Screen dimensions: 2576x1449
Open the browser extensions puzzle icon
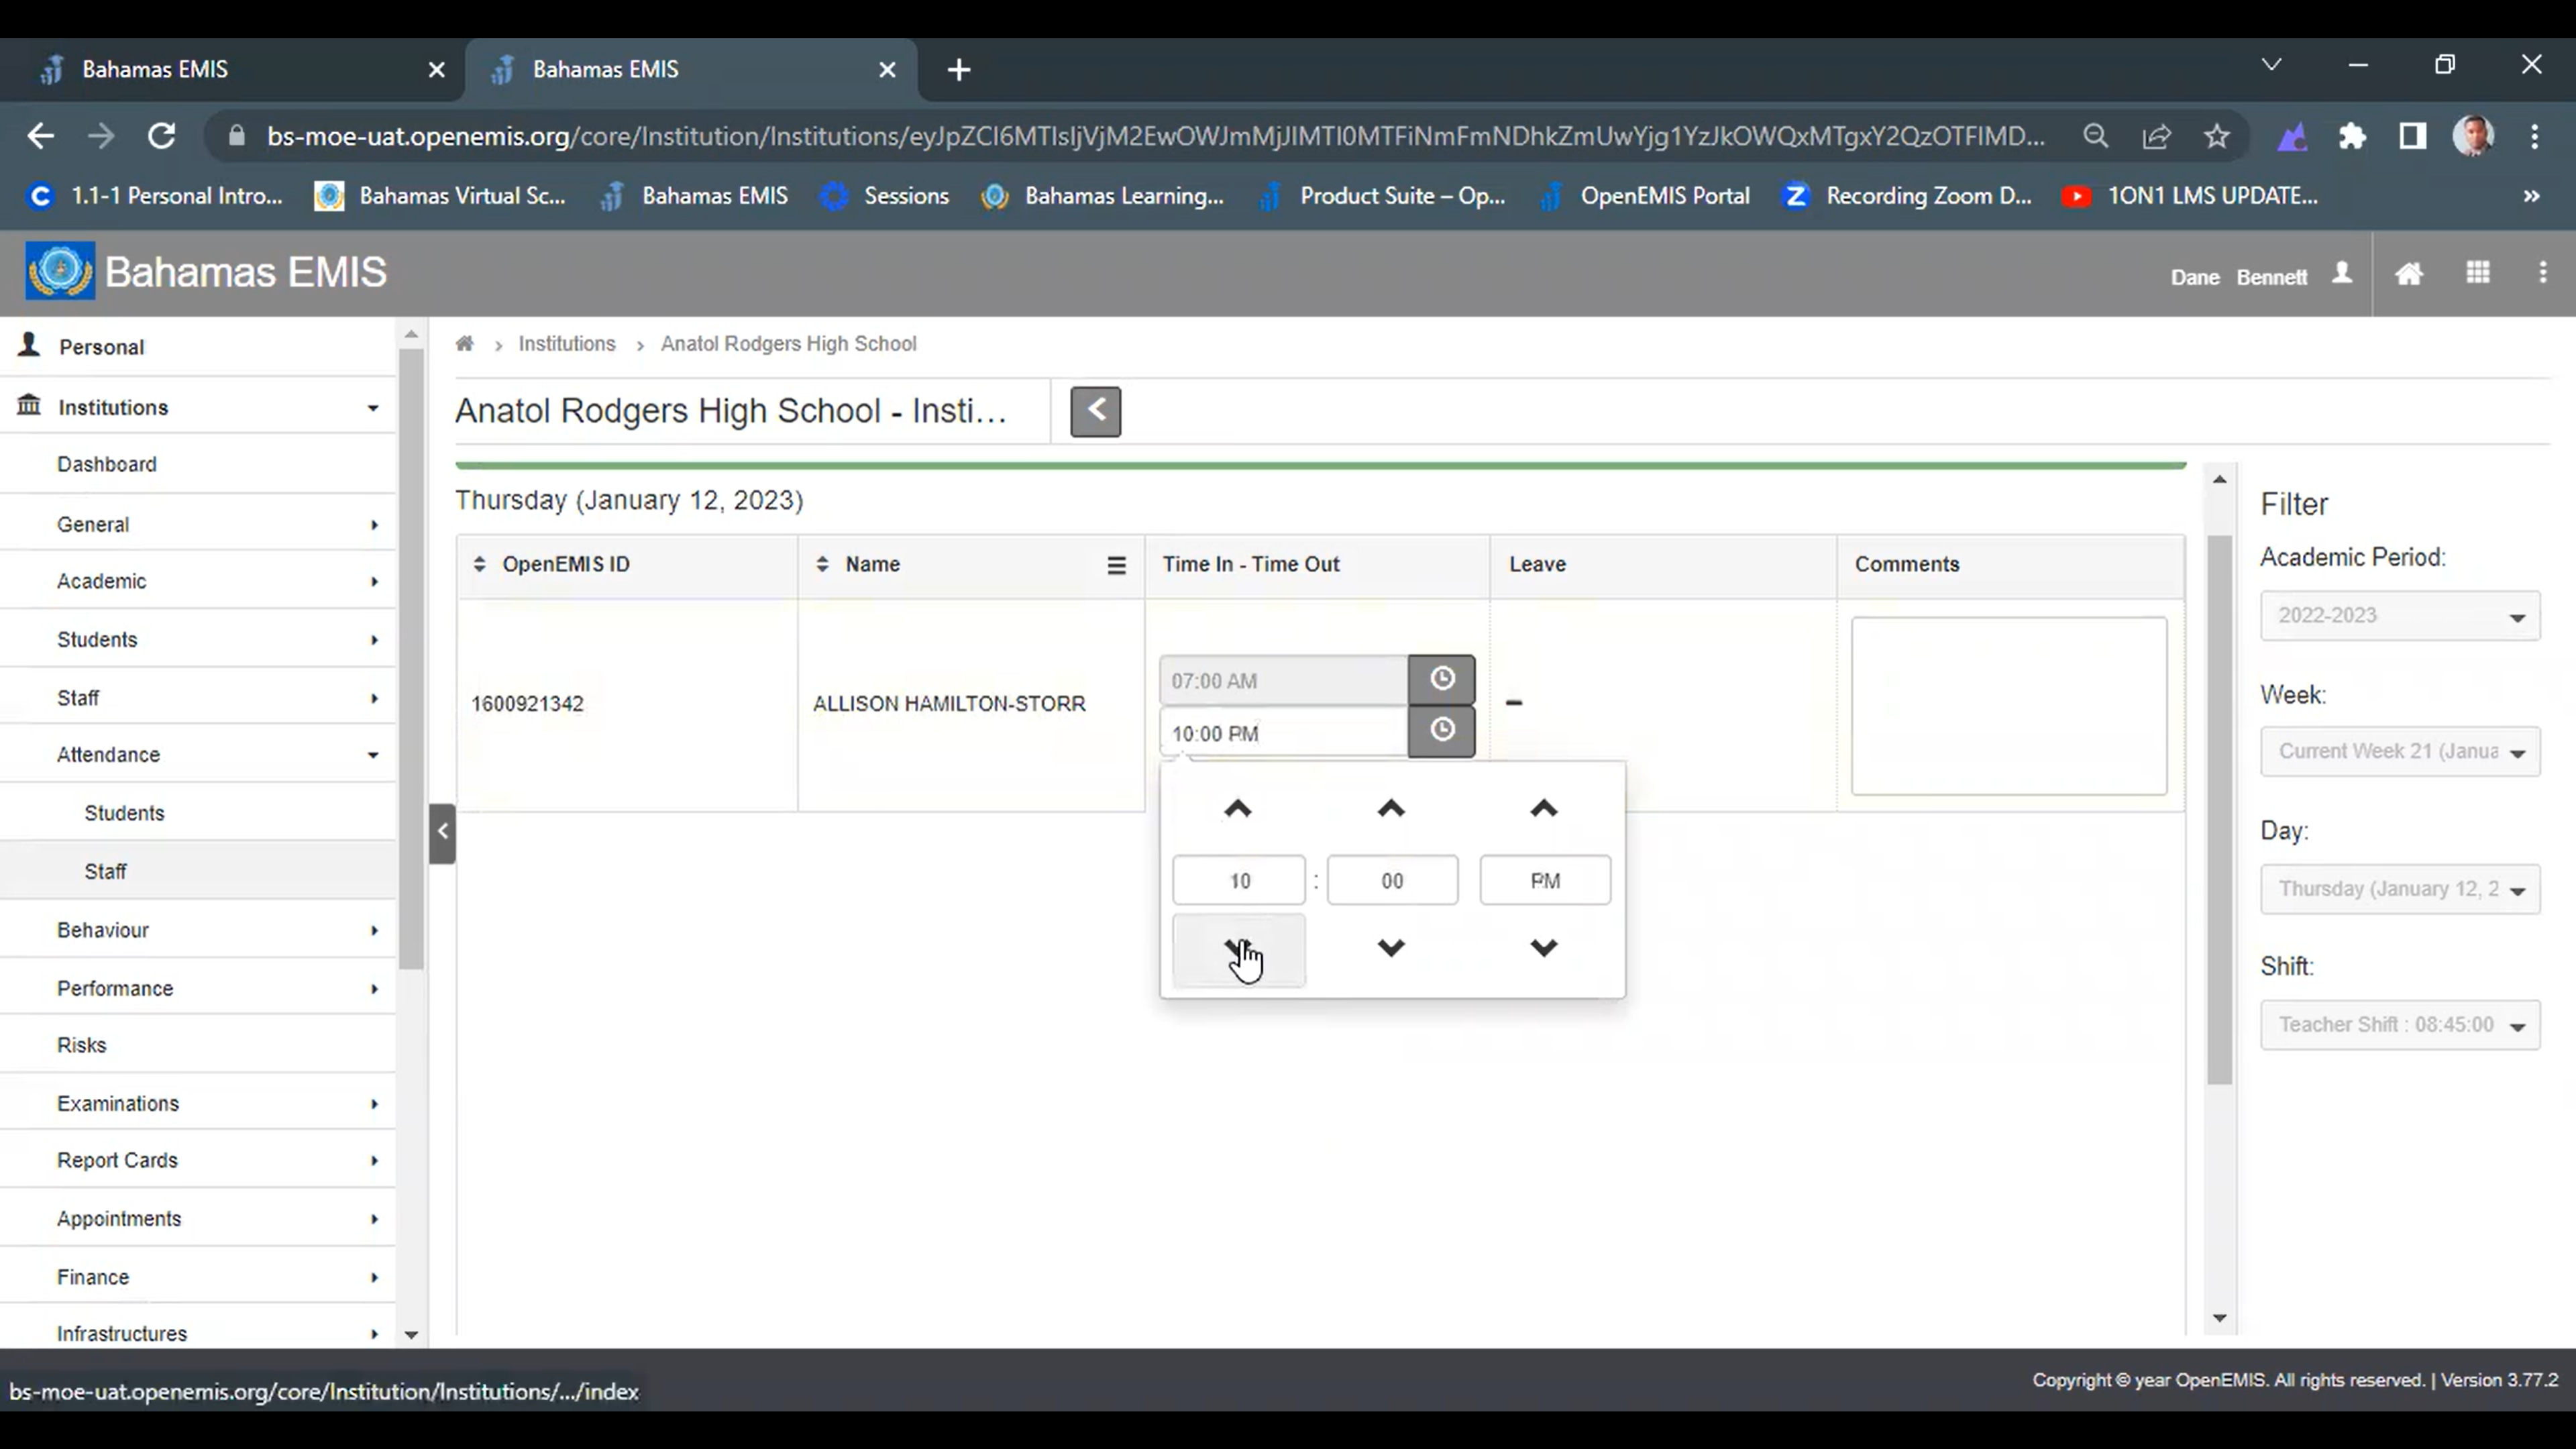[x=2352, y=136]
